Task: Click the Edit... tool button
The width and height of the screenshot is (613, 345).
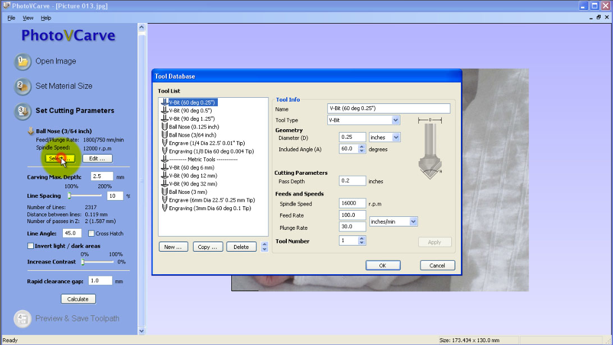Action: [x=97, y=158]
